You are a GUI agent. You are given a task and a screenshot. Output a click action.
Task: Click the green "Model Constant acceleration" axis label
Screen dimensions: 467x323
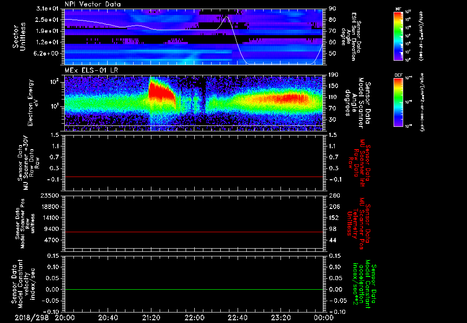tap(364, 285)
